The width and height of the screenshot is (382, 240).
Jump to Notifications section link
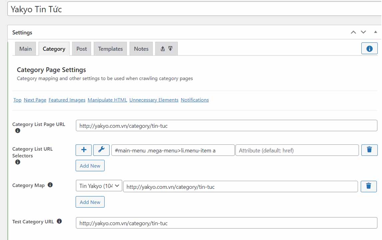[195, 100]
